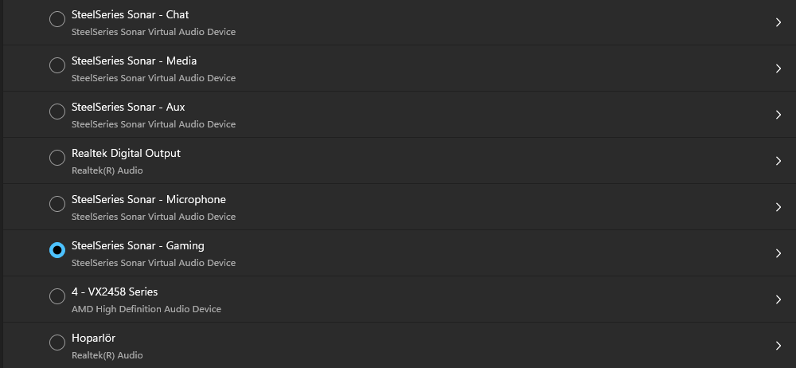This screenshot has width=796, height=368.
Task: Expand Realtek Digital Output details chevron
Action: coord(778,161)
